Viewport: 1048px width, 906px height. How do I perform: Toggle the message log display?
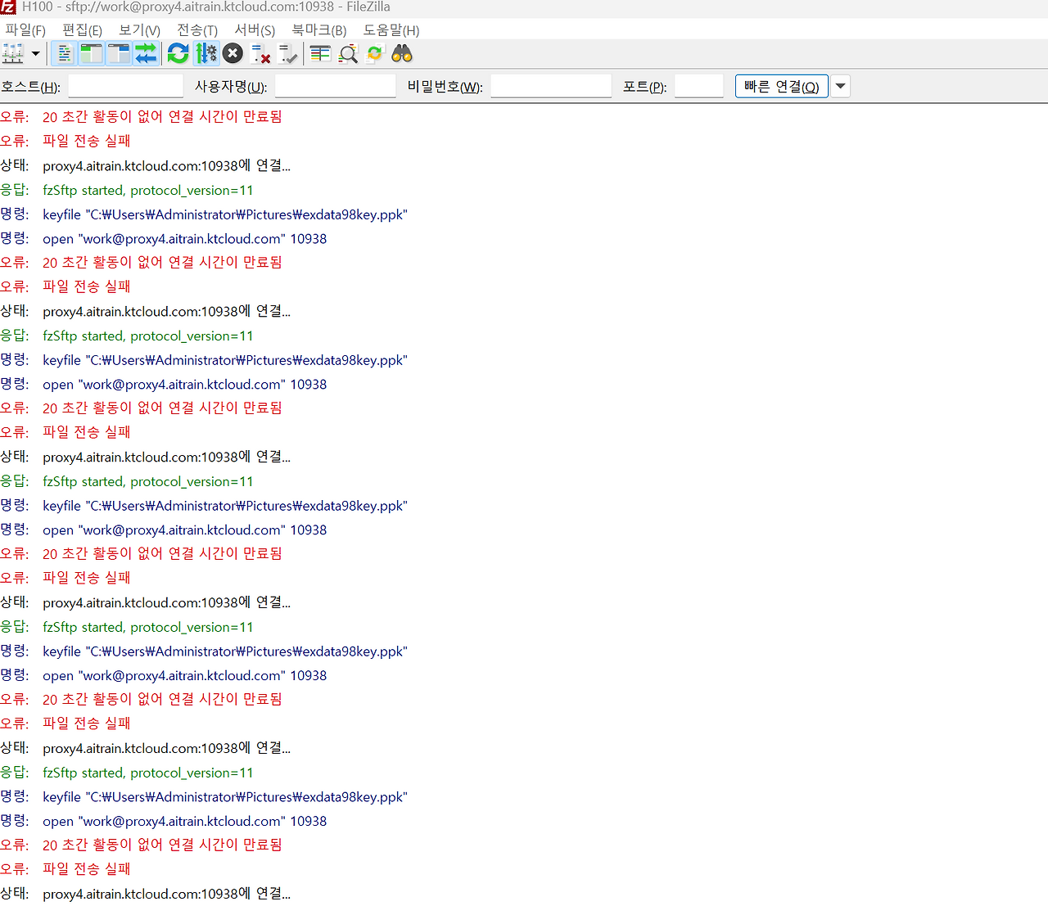click(64, 54)
